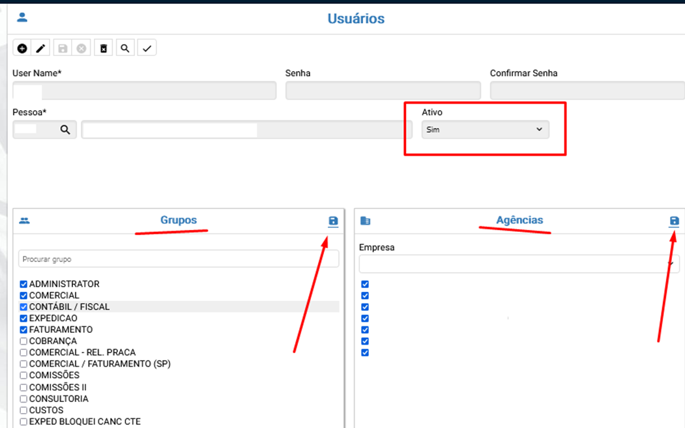Click the search icon in Pessoa field

pos(65,130)
